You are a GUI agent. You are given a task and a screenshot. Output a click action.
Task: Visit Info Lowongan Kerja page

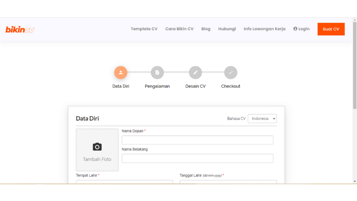[x=264, y=29]
